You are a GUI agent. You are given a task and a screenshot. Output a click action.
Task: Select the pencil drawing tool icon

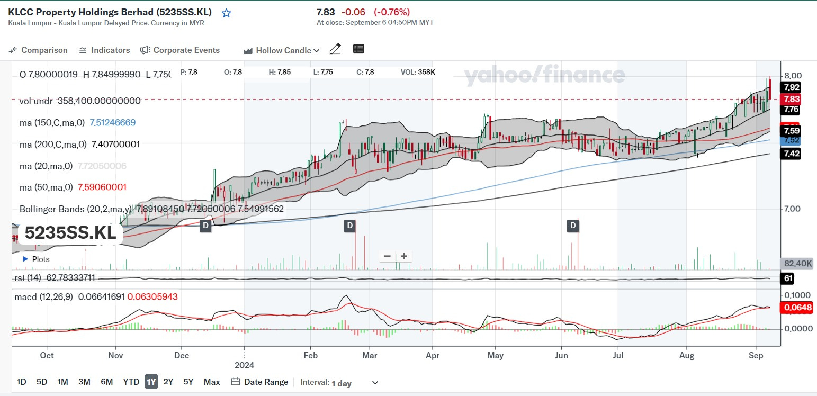[335, 49]
